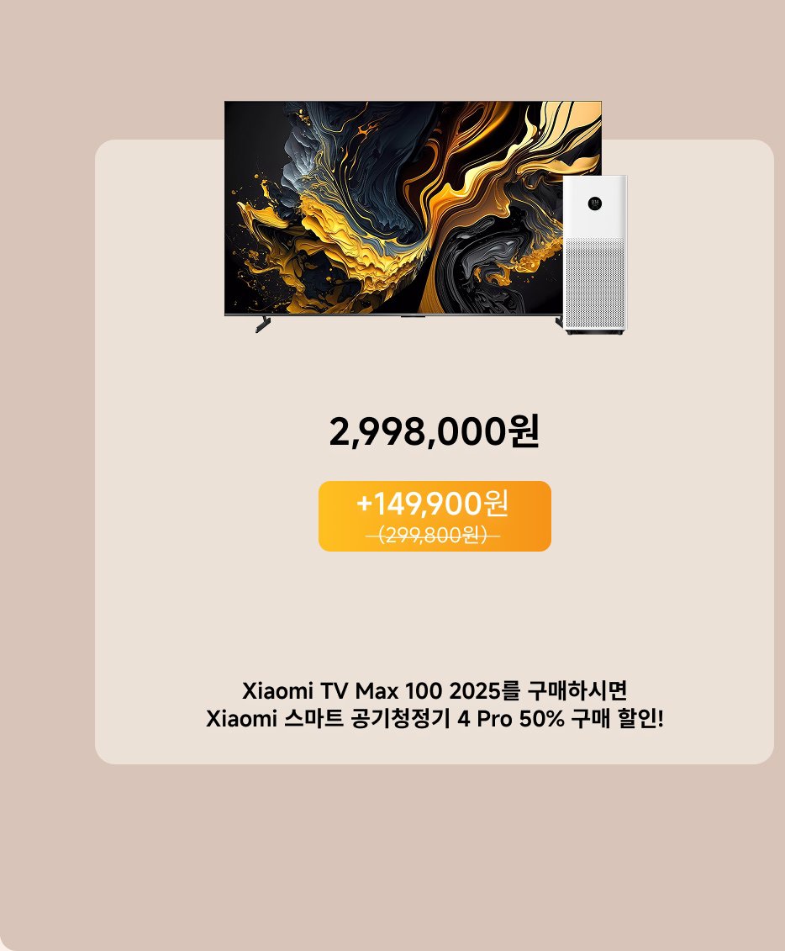The width and height of the screenshot is (785, 951).
Task: Click the "공기청정기 4 Pro 50% 구매 할인!" line
Action: [x=507, y=719]
